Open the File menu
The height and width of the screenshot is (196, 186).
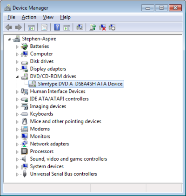point(11,17)
